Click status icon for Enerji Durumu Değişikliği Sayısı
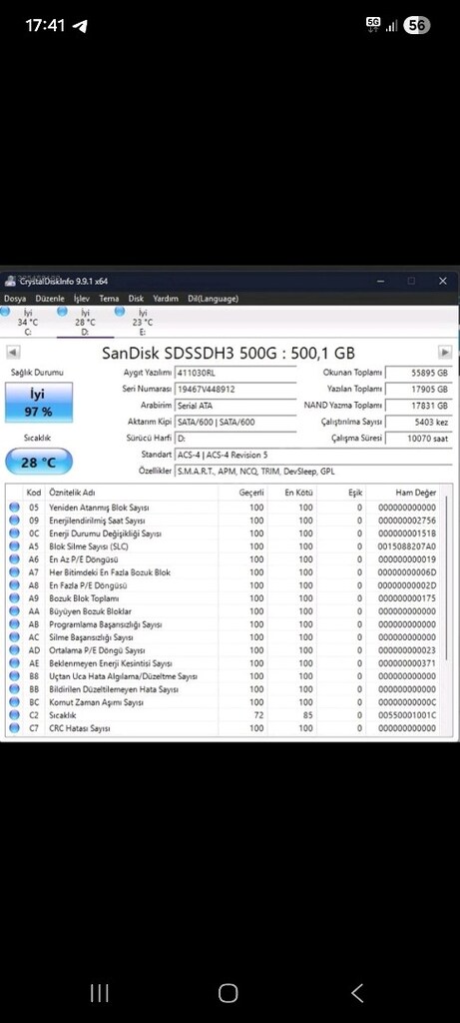Screen dimensions: 460x1023 click(x=14, y=533)
